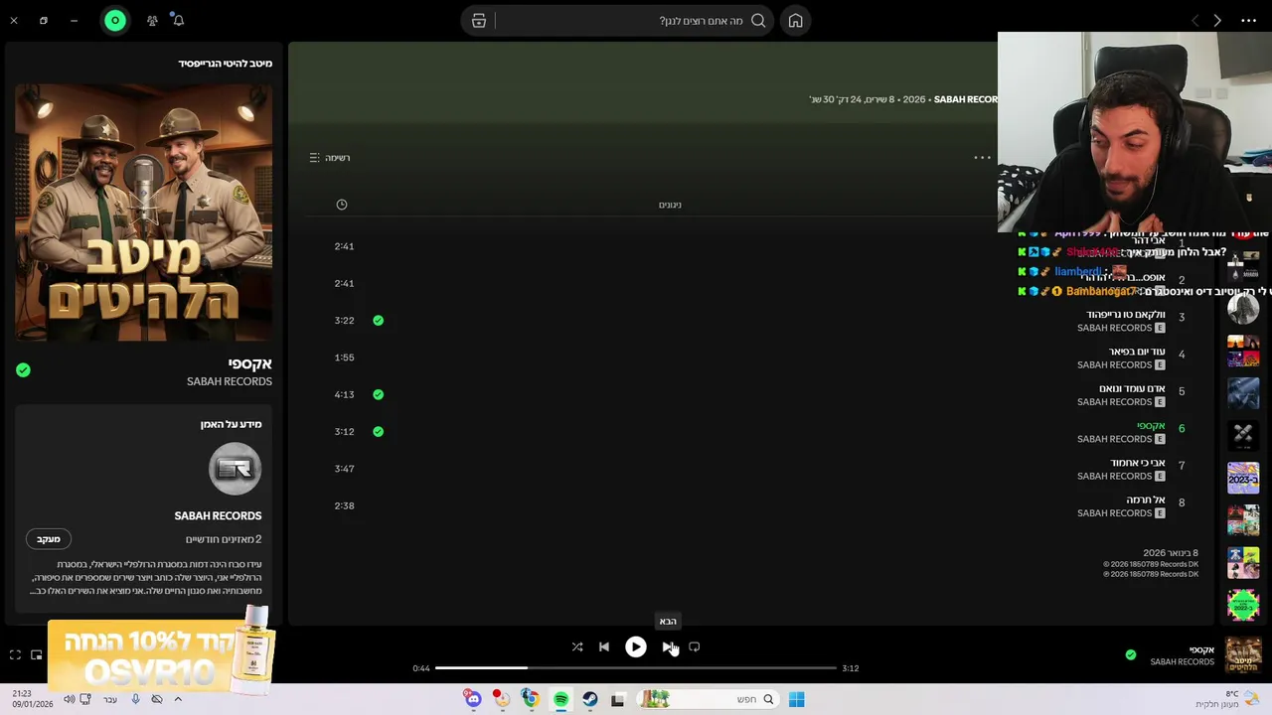Toggle saved check on 4:13 track
The height and width of the screenshot is (715, 1272).
(x=378, y=394)
